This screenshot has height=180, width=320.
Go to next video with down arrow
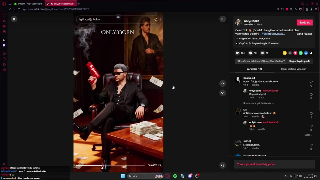tap(222, 93)
